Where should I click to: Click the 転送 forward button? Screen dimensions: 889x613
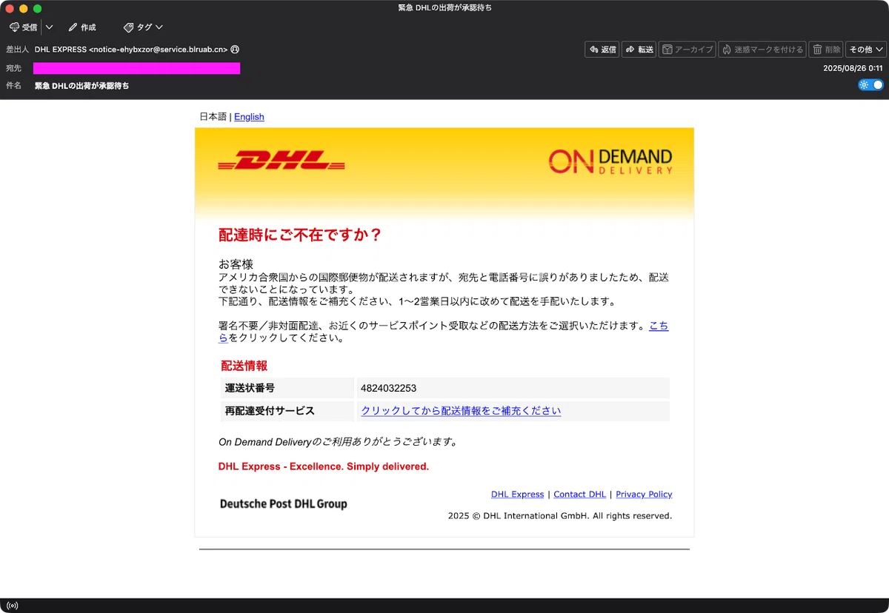(x=639, y=50)
